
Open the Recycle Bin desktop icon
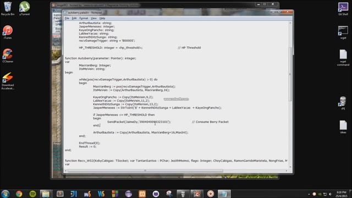click(8, 8)
